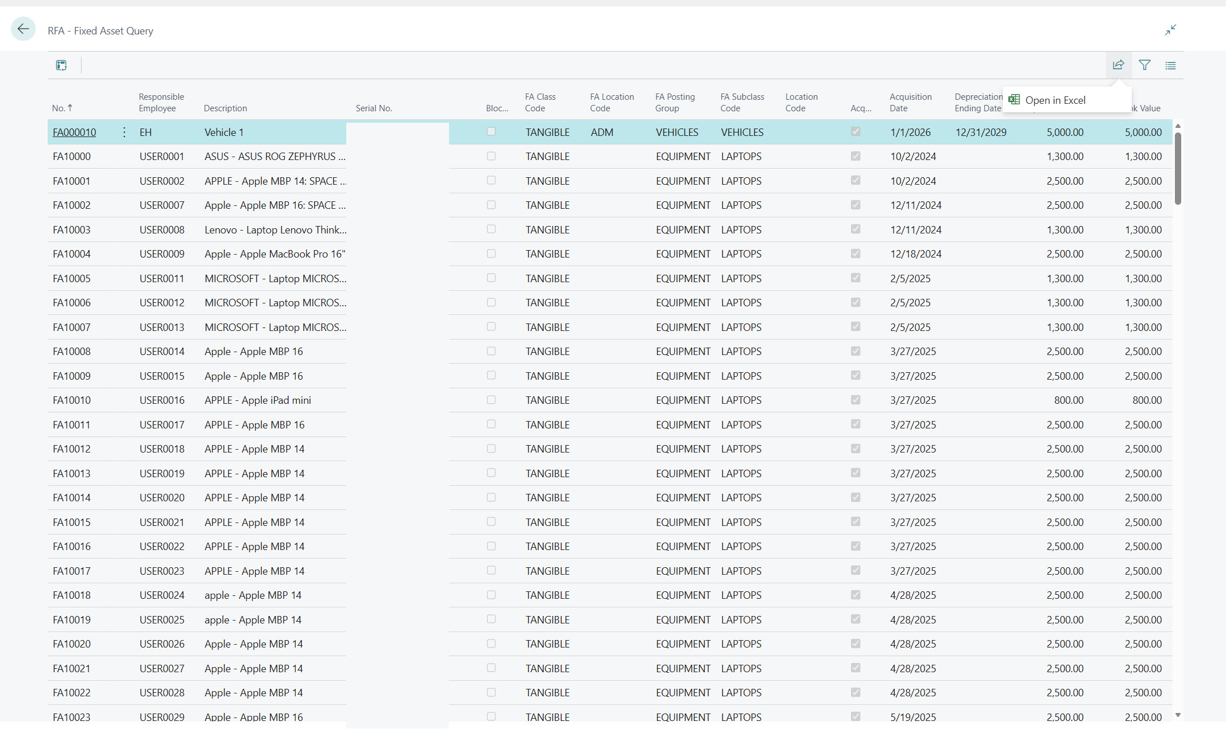Select Open in Excel from the share menu

(x=1055, y=99)
